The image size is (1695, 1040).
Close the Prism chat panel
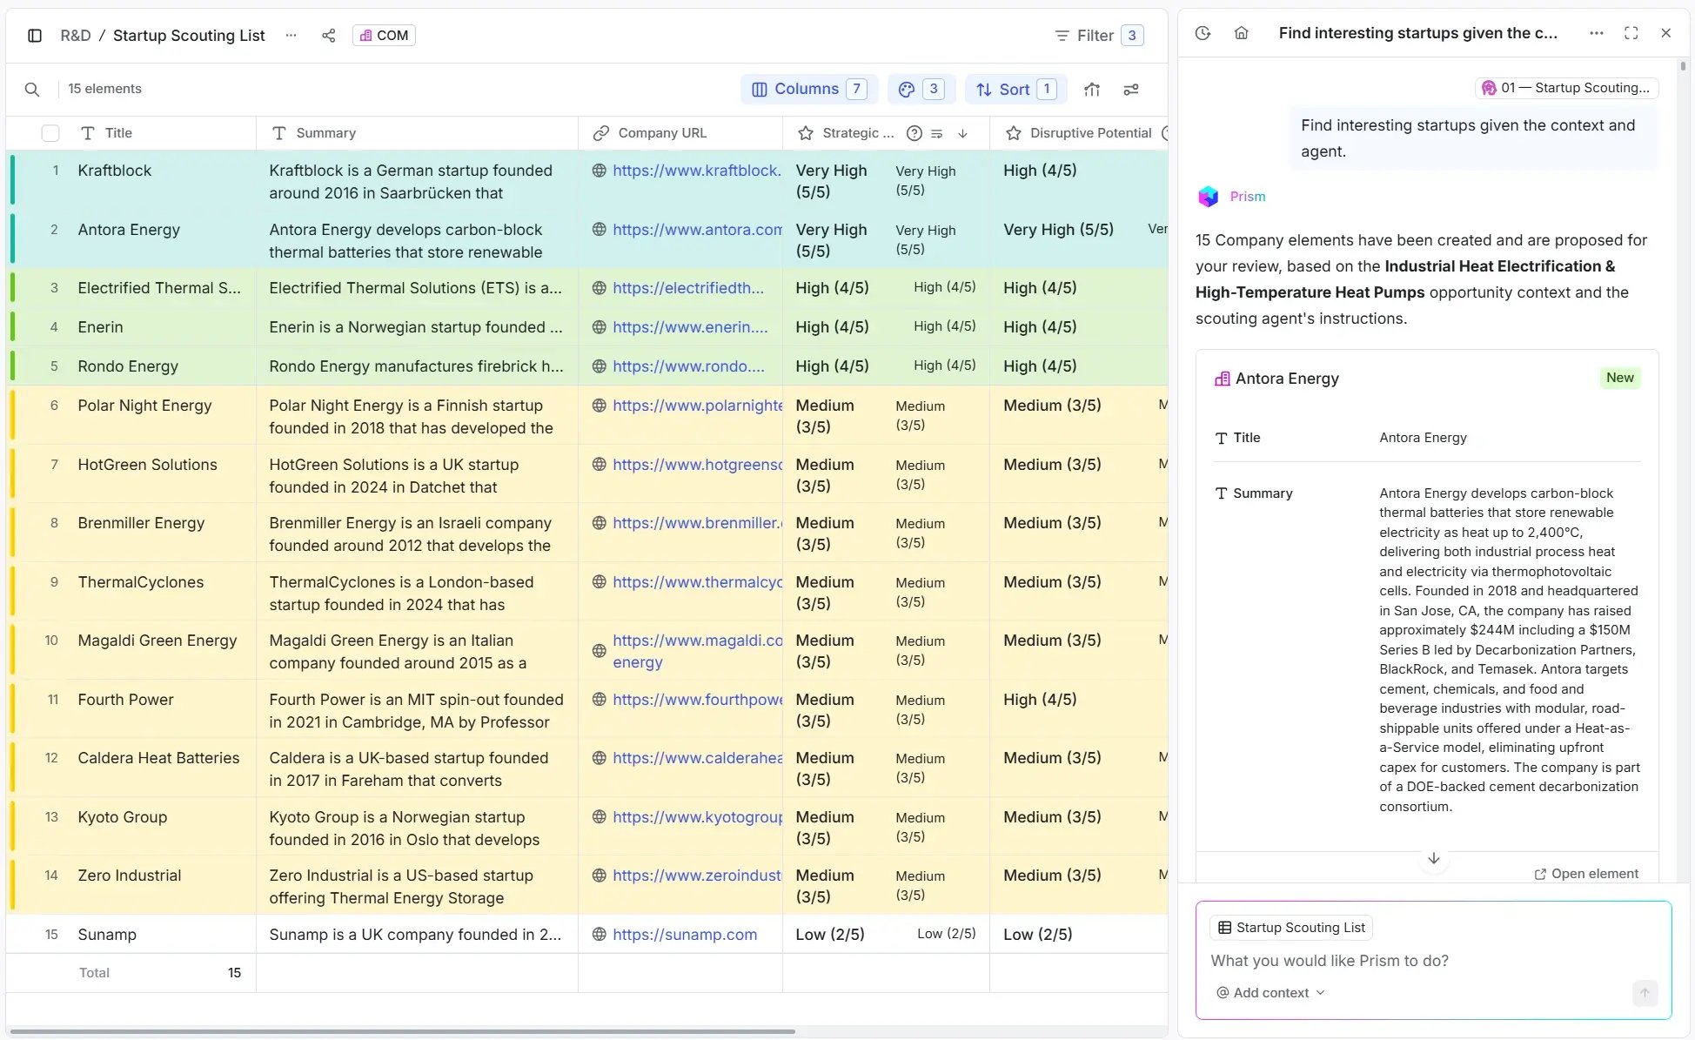point(1665,33)
